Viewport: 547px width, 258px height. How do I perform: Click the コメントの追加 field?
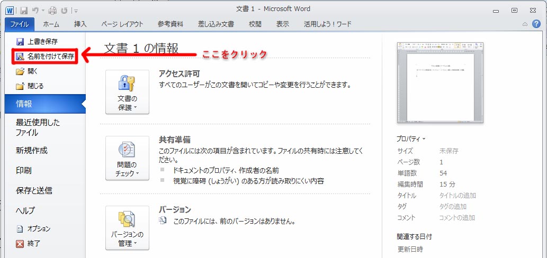[457, 218]
